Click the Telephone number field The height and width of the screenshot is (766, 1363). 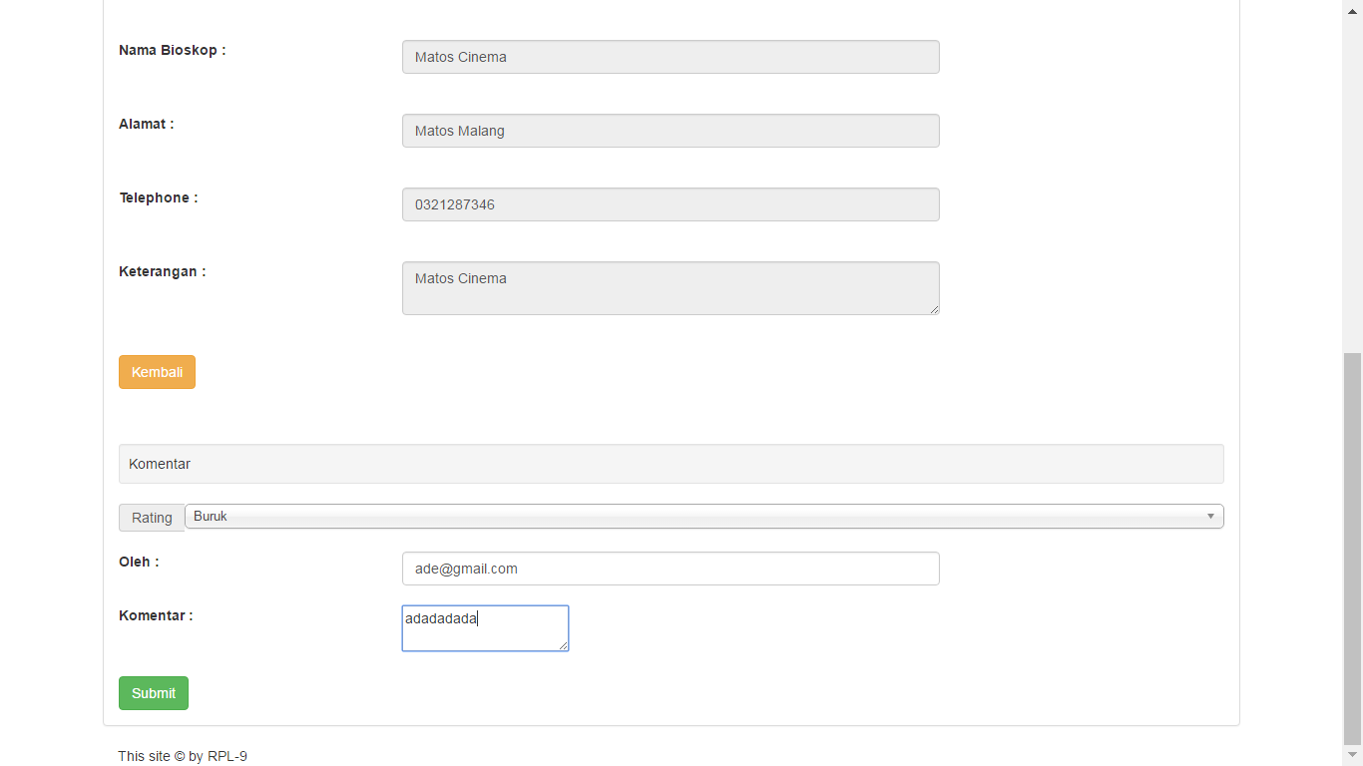click(x=671, y=204)
